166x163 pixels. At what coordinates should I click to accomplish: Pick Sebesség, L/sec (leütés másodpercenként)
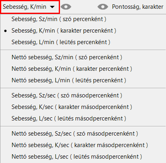(x=83, y=118)
